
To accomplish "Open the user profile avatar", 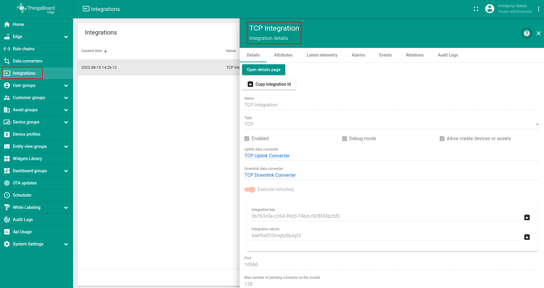I will (x=489, y=9).
